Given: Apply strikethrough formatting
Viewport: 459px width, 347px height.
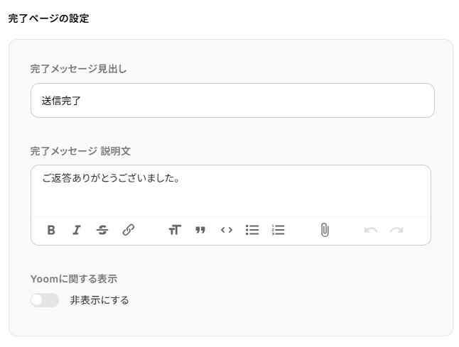Looking at the screenshot, I should click(102, 230).
